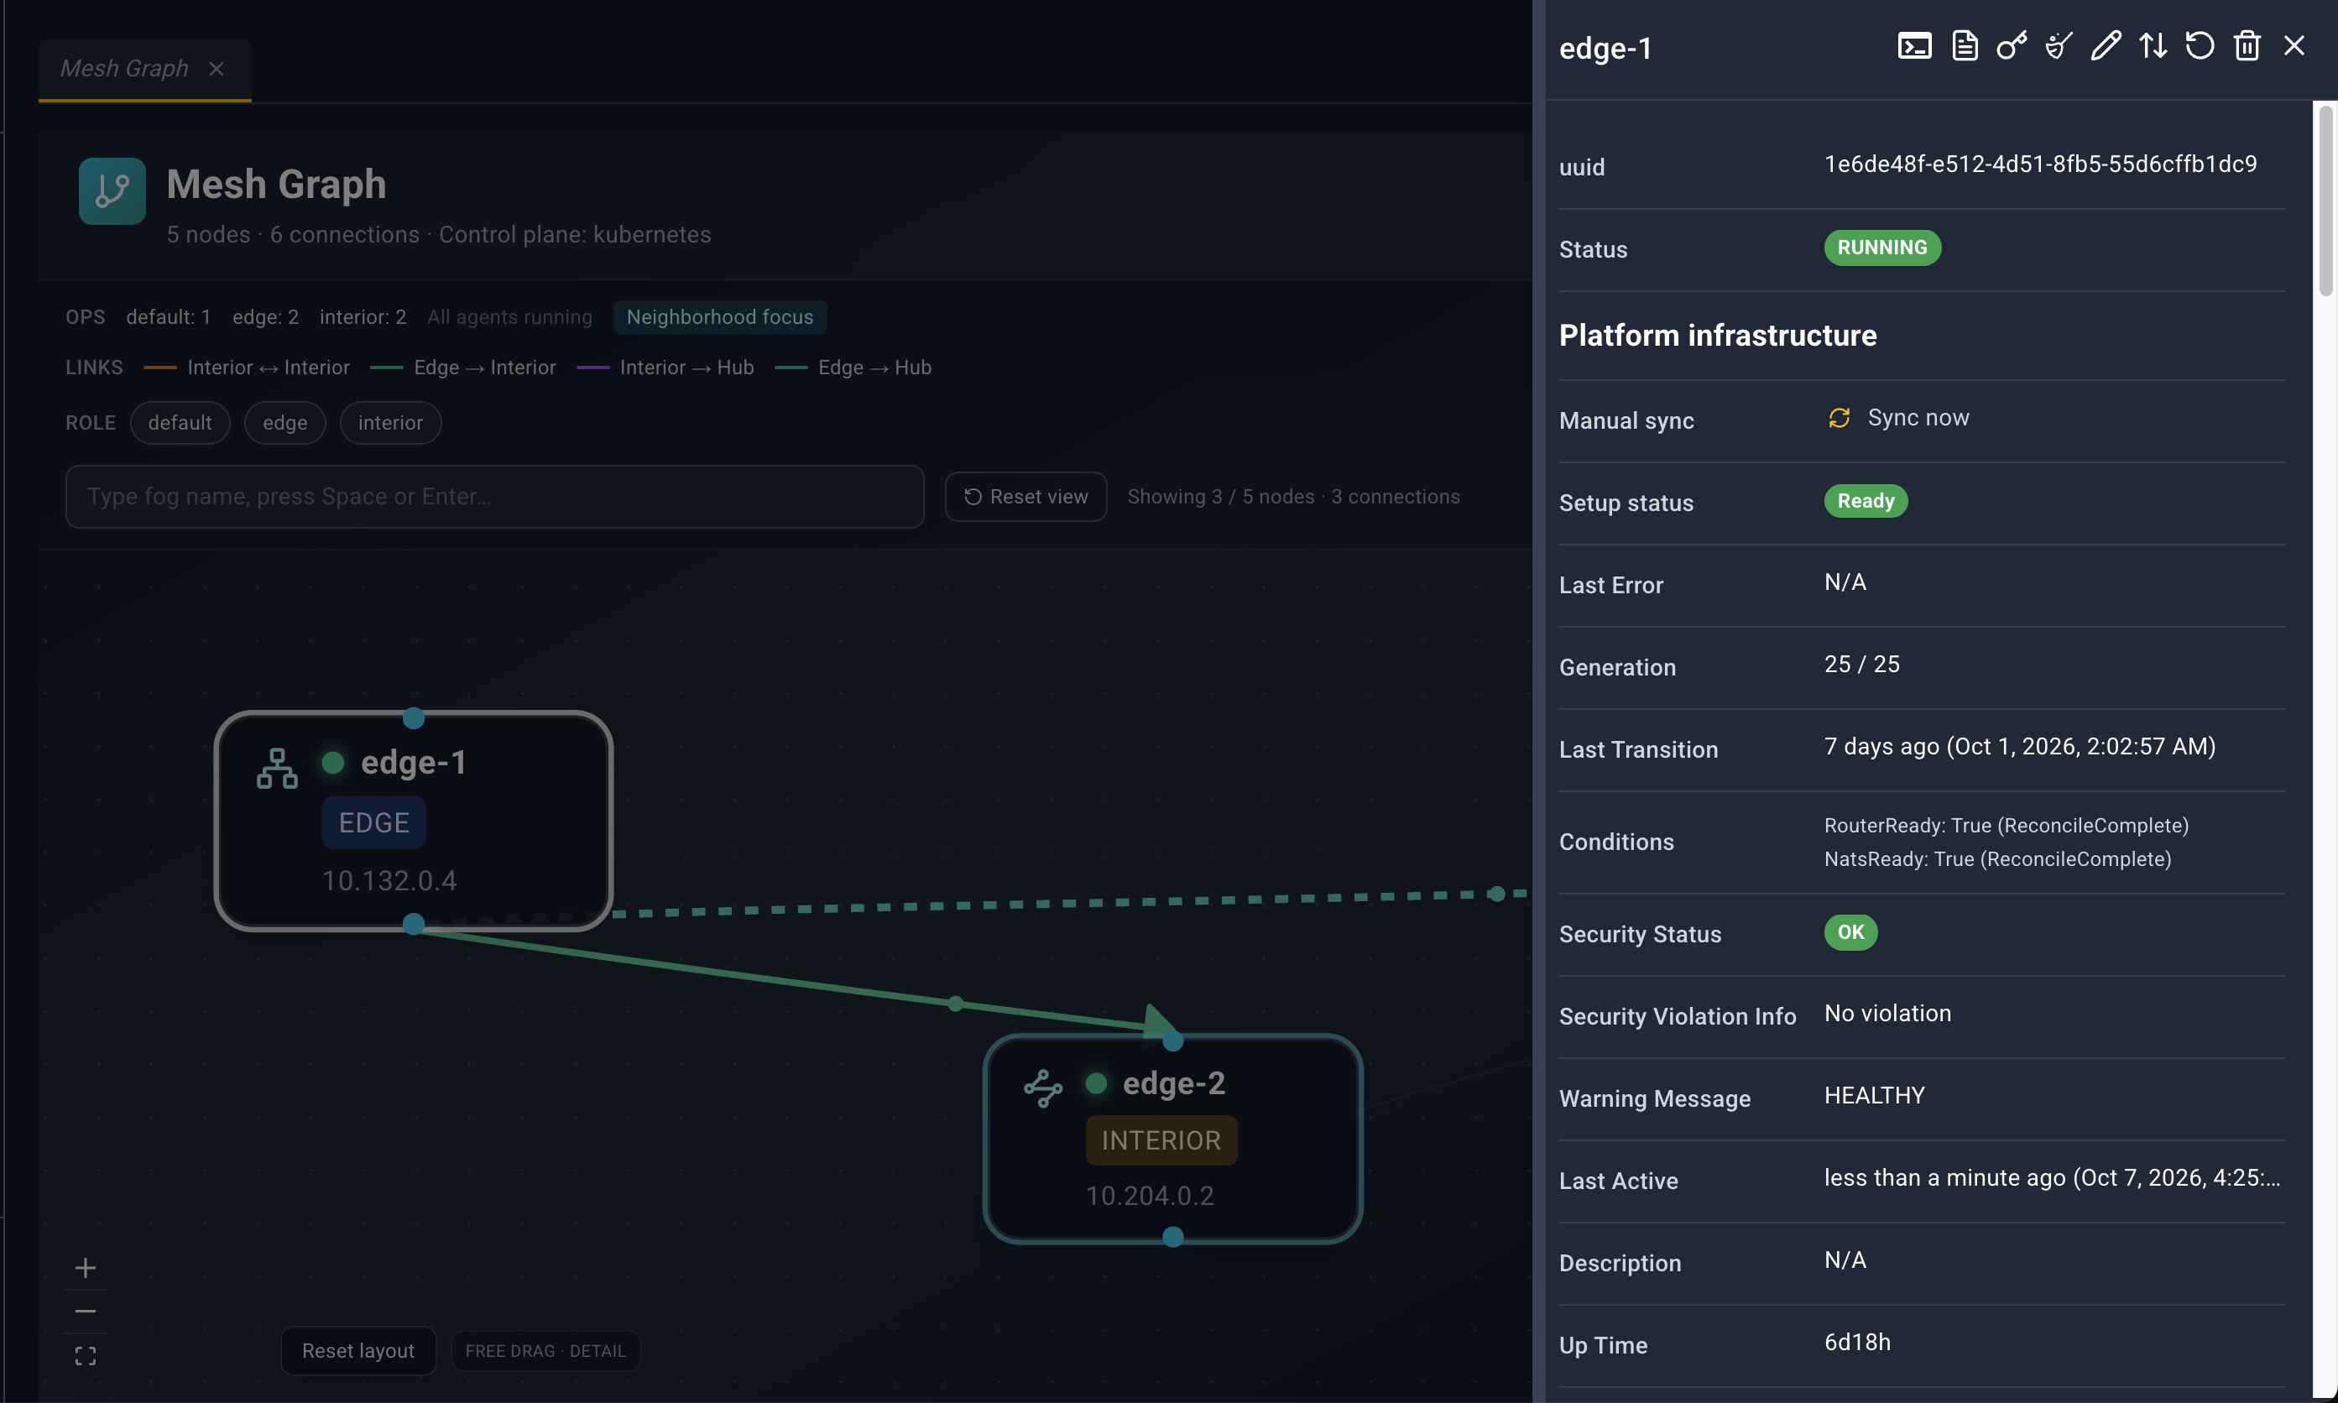Click the Reset view button
This screenshot has height=1403, width=2338.
[x=1025, y=497]
